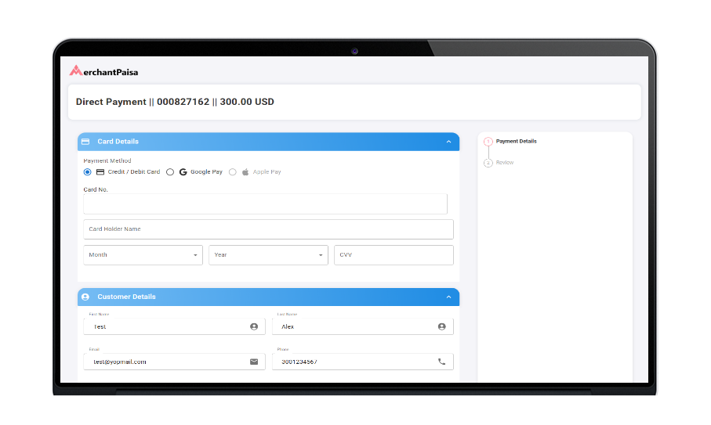Screen dimensions: 711x425
Task: Click the Card No. input field
Action: 265,204
